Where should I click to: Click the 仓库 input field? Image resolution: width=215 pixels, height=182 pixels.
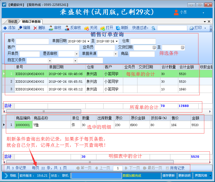[x=143, y=41]
